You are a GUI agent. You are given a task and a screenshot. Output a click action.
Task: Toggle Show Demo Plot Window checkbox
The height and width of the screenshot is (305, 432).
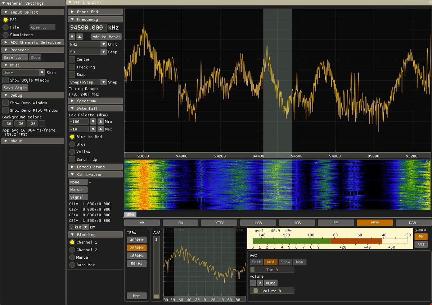click(x=5, y=110)
